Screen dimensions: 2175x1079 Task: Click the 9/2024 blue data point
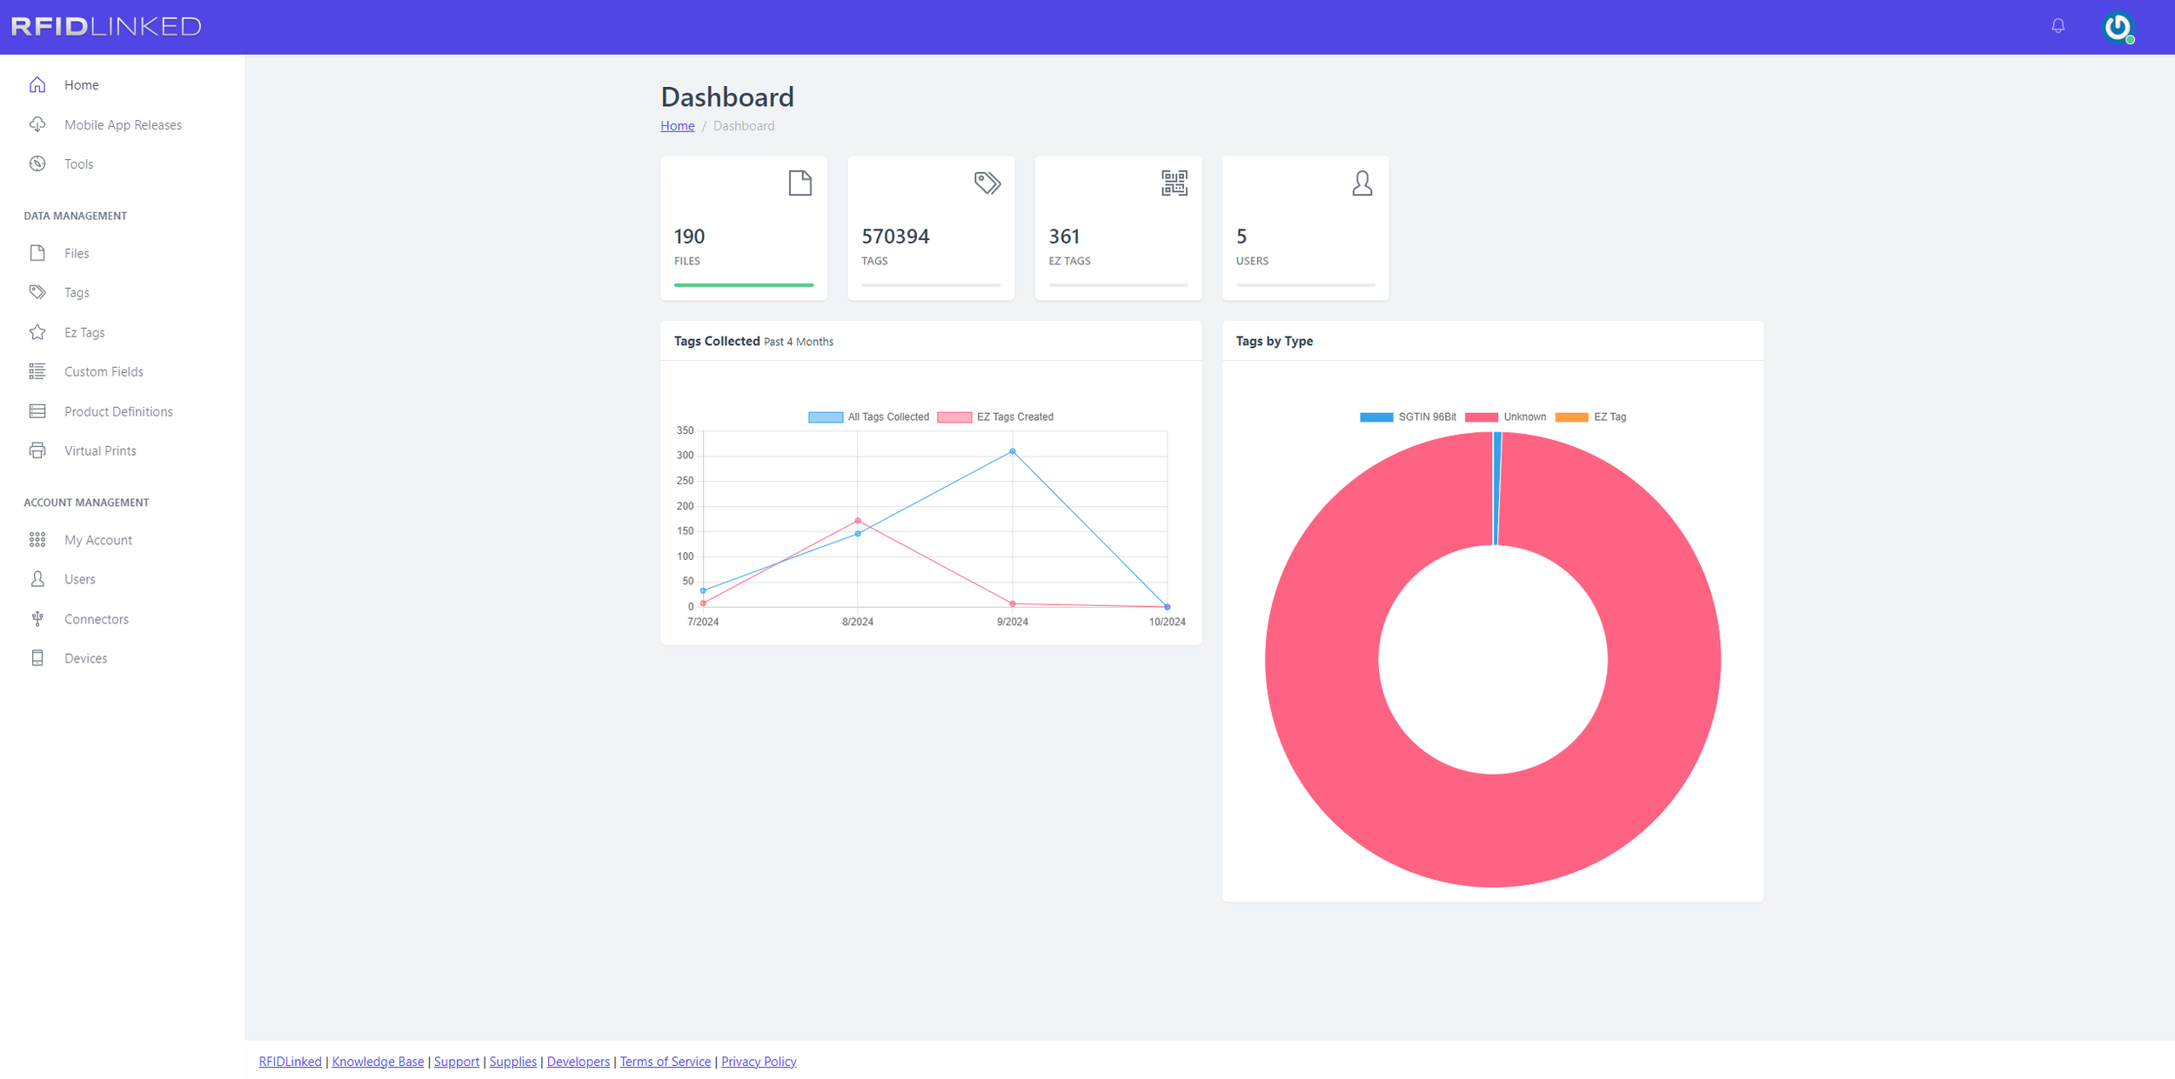pyautogui.click(x=1012, y=451)
